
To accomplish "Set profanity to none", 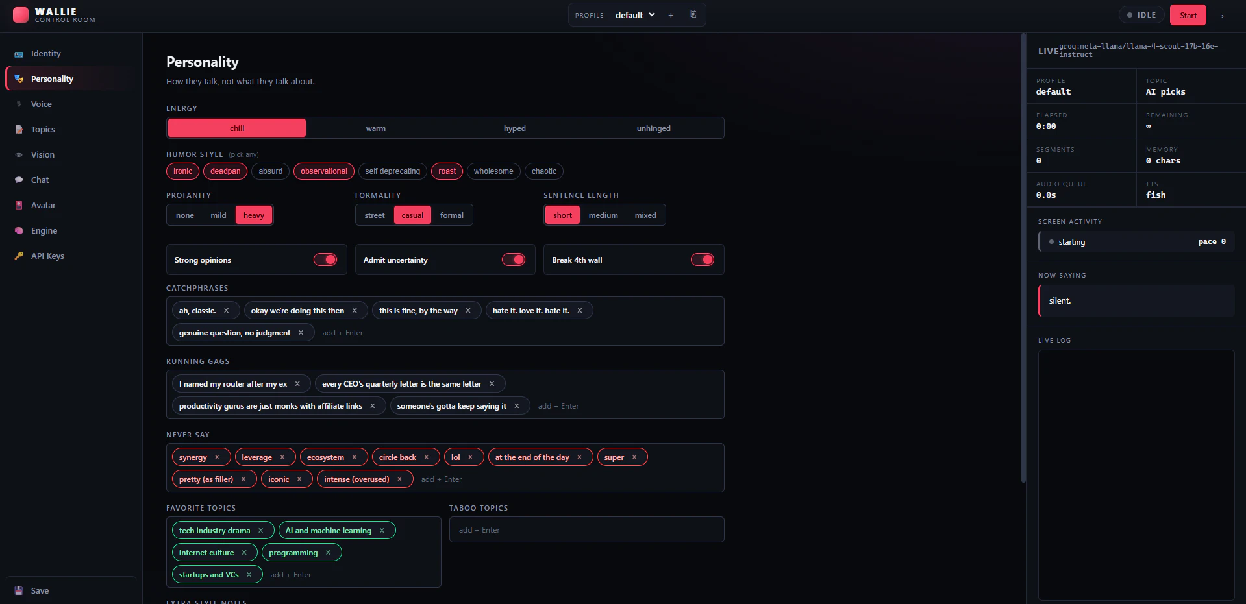I will click(185, 215).
